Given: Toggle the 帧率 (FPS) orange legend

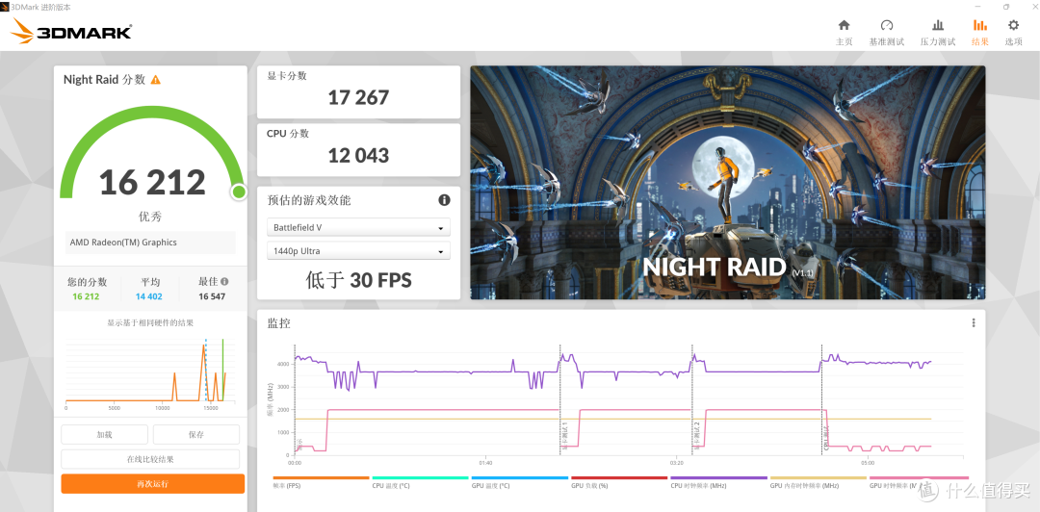Looking at the screenshot, I should click(x=321, y=481).
